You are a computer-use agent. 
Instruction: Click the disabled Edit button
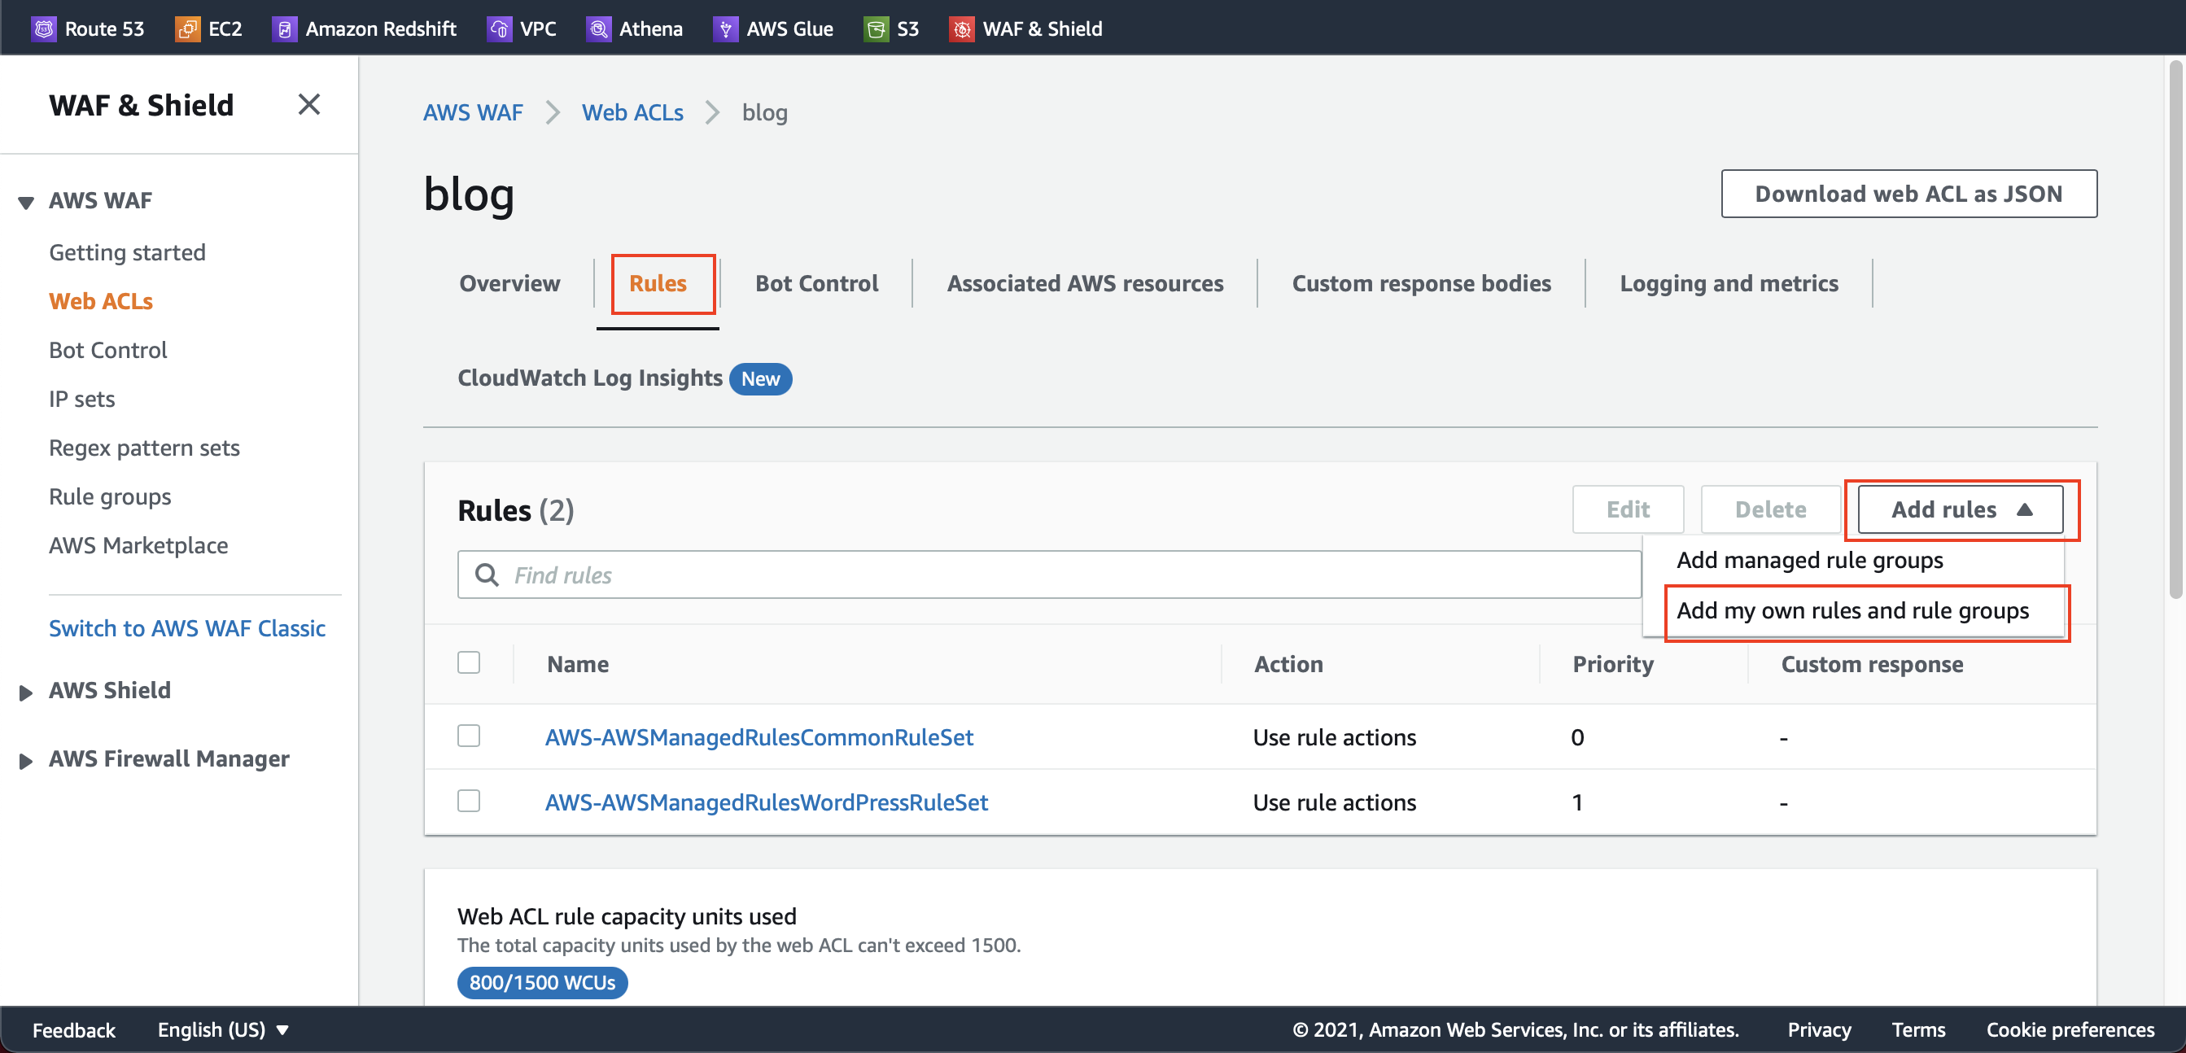click(x=1628, y=509)
